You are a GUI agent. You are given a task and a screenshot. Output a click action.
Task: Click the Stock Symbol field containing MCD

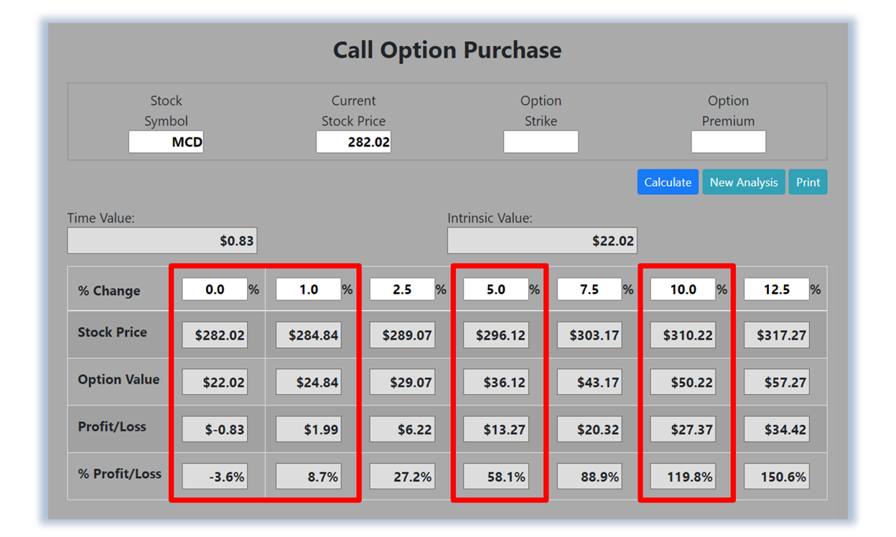pyautogui.click(x=166, y=142)
